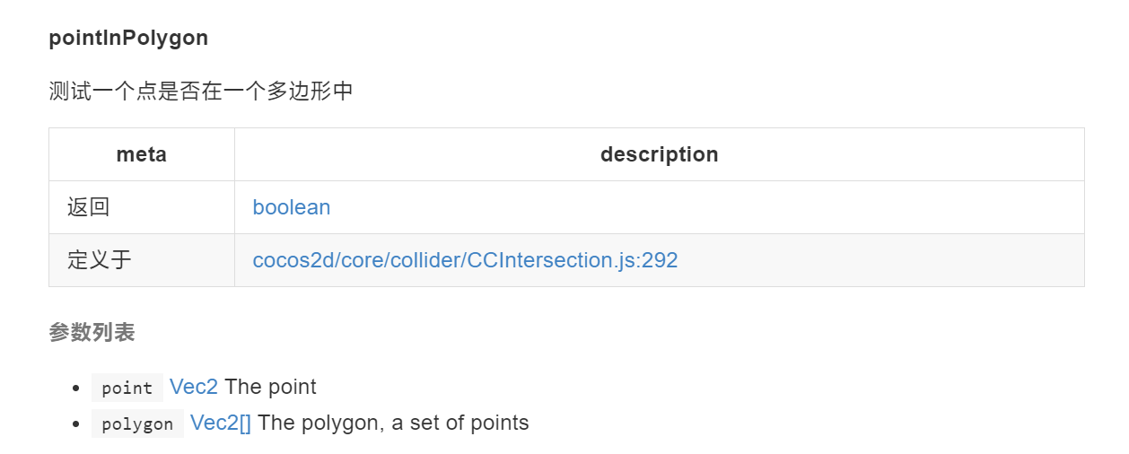
Task: Open the CCIntersection.js:292 source link
Action: click(x=465, y=260)
